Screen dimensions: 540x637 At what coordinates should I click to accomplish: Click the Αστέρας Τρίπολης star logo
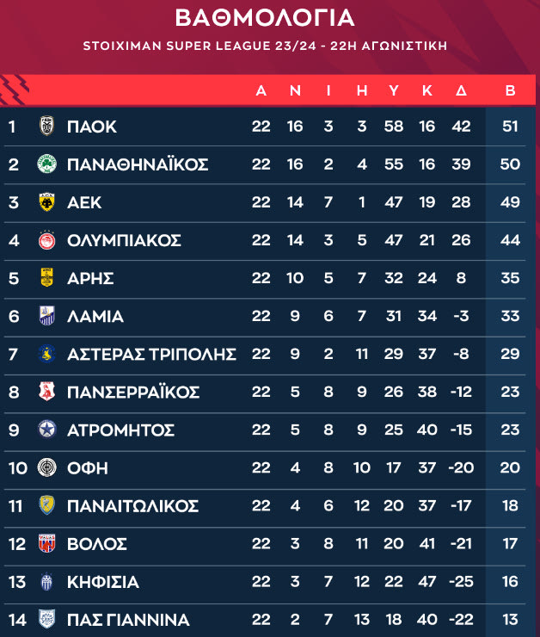(x=47, y=354)
